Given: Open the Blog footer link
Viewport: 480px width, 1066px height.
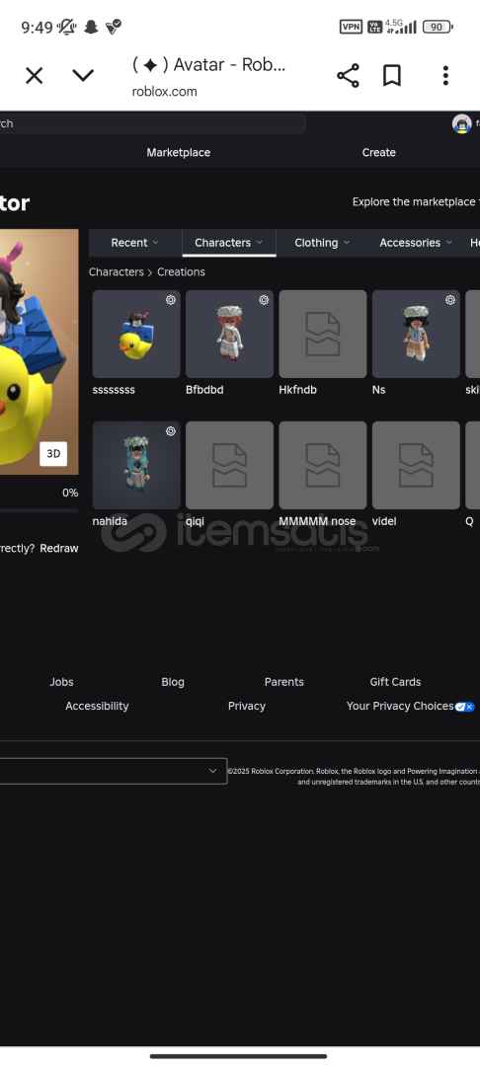Looking at the screenshot, I should point(173,682).
